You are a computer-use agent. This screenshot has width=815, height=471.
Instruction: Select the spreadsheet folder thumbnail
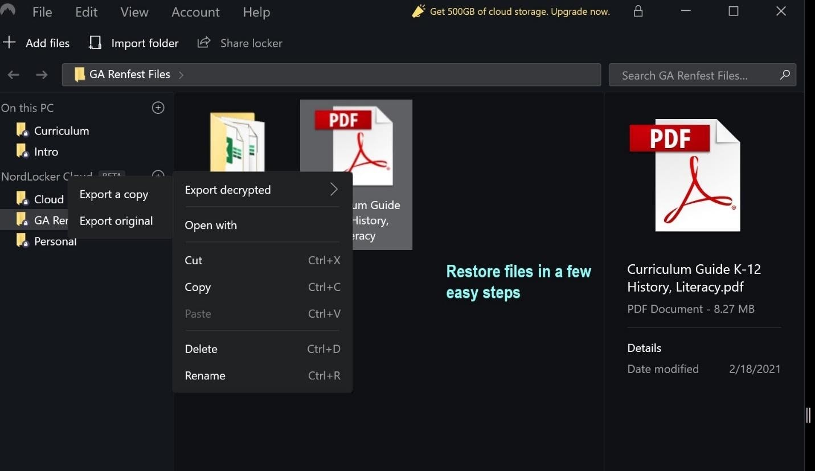point(237,142)
